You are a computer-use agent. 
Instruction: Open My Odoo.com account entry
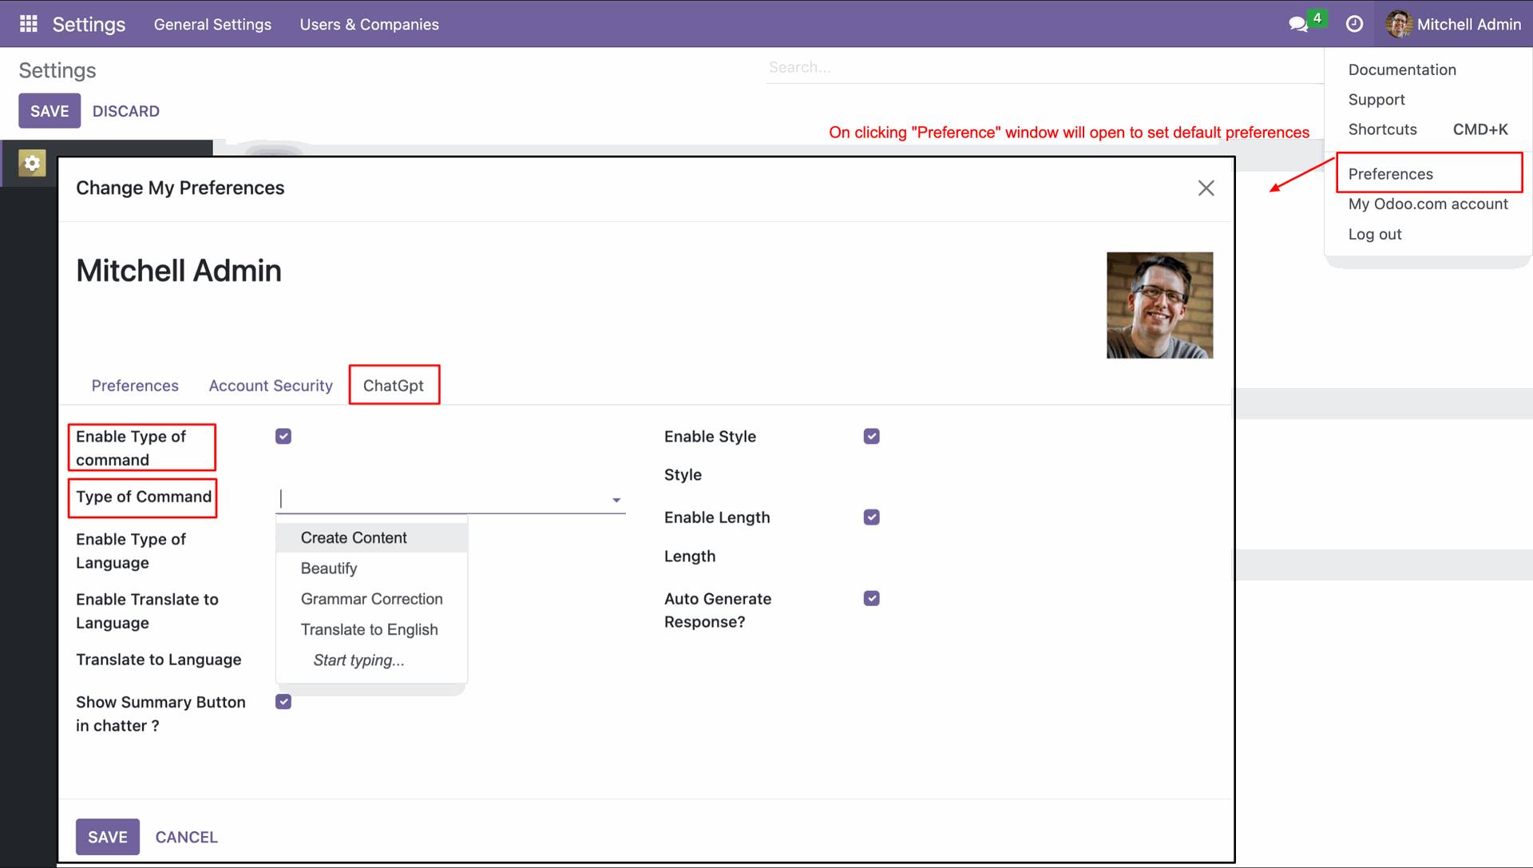tap(1428, 204)
